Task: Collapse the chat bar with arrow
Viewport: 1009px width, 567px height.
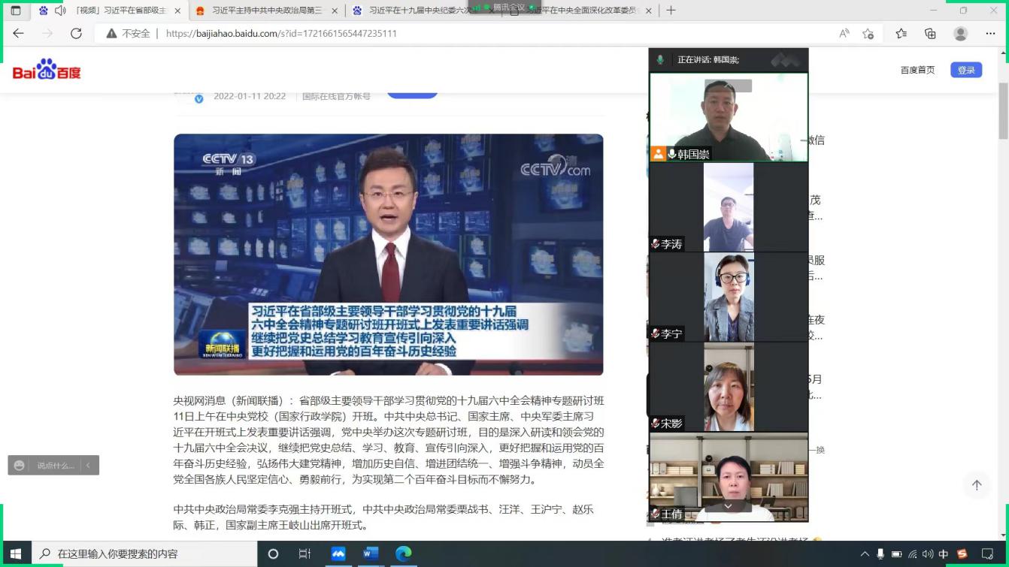Action: 88,466
